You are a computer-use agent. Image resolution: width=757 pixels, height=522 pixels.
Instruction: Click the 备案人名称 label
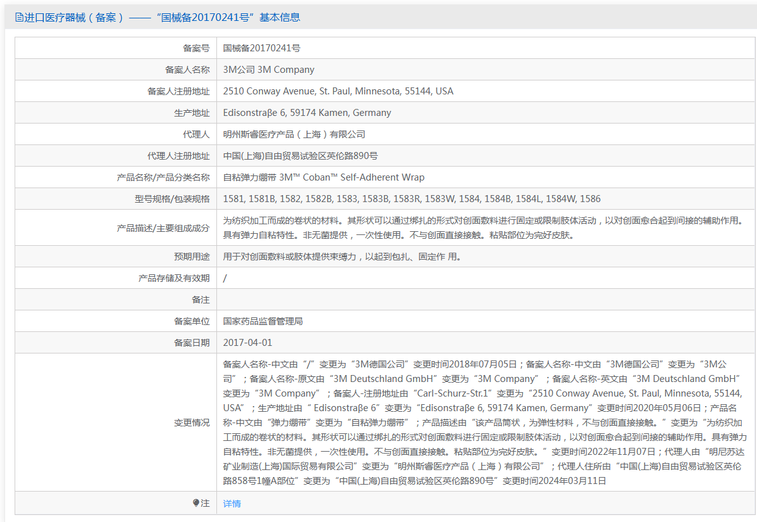point(187,70)
